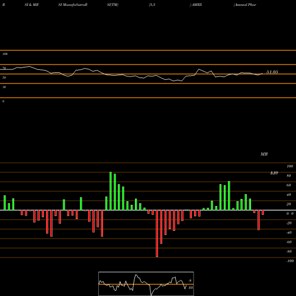Click the RSI current value 51.05
The width and height of the screenshot is (296, 296).
pos(272,72)
